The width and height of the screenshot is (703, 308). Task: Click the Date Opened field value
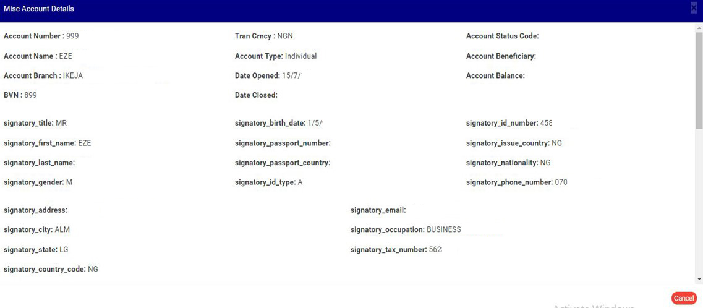(x=291, y=76)
